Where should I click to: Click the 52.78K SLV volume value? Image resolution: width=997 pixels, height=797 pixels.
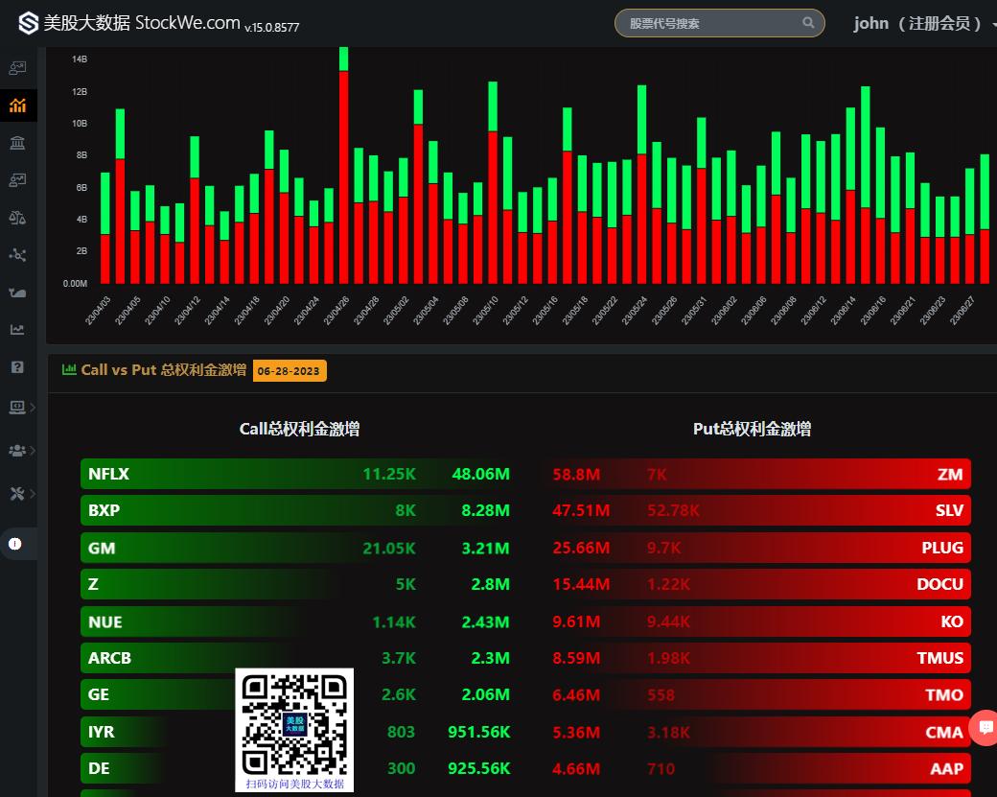tap(673, 510)
